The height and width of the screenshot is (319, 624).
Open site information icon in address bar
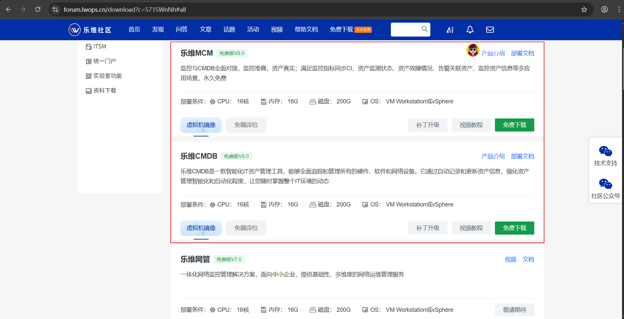(x=55, y=9)
